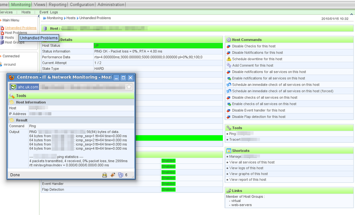Click the forced immediate check refresh icon

click(x=229, y=91)
